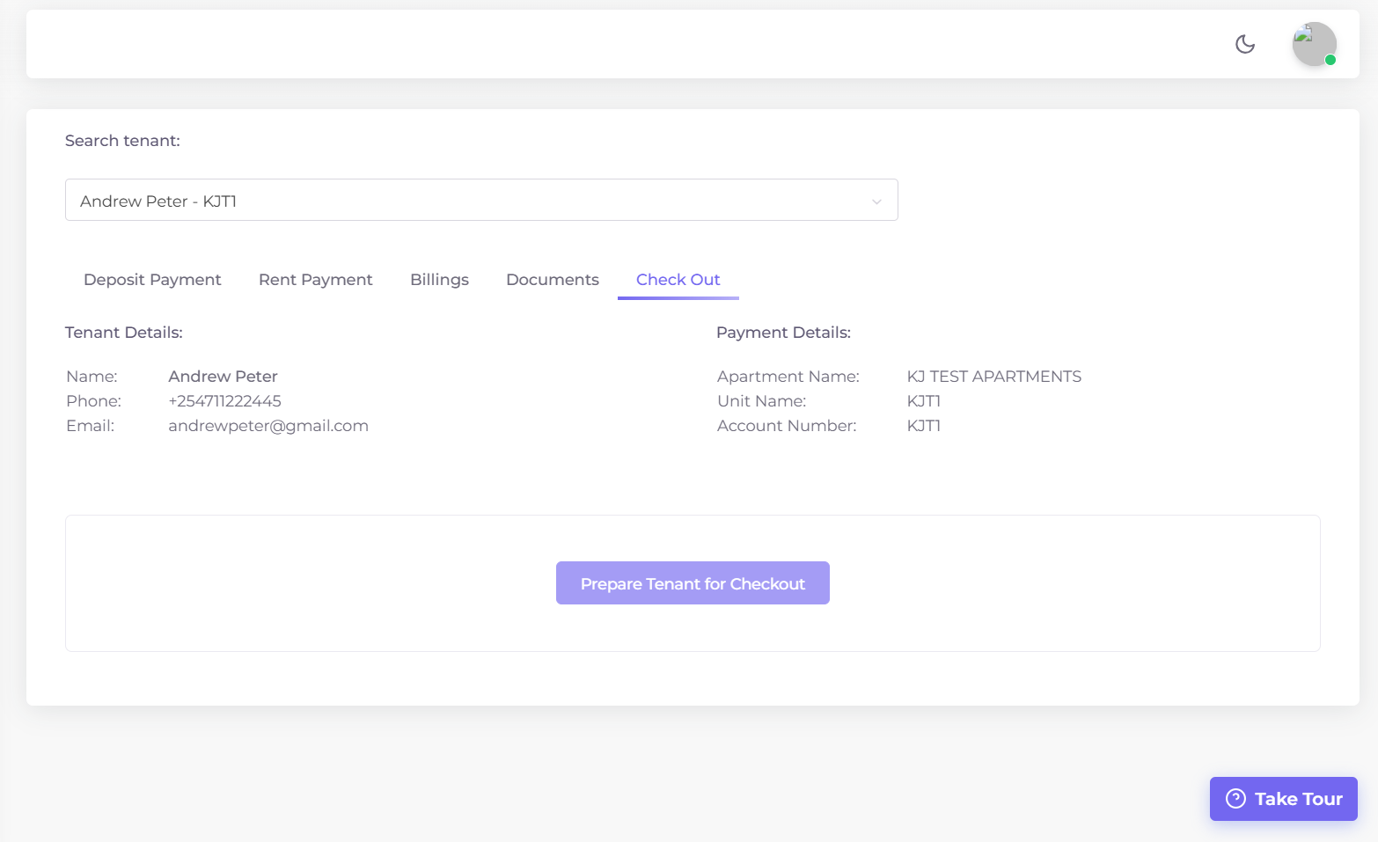
Task: Switch to the Billings tab
Action: pos(439,280)
